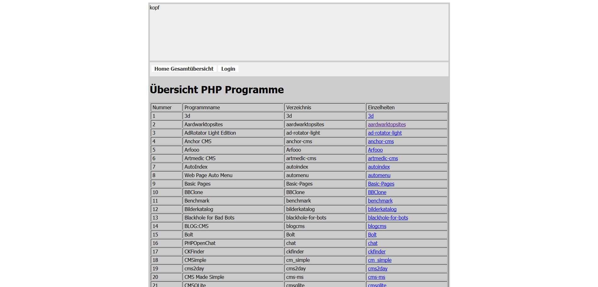
Task: Open the Login page
Action: (228, 69)
